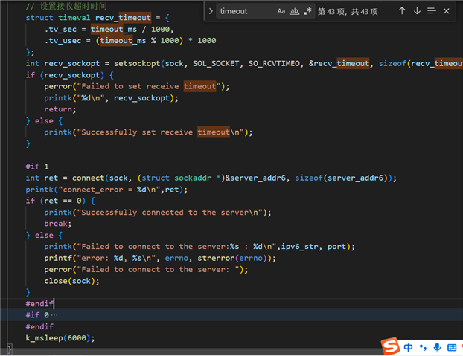The height and width of the screenshot is (356, 463).
Task: Toggle Use Regular Expression option
Action: point(307,11)
